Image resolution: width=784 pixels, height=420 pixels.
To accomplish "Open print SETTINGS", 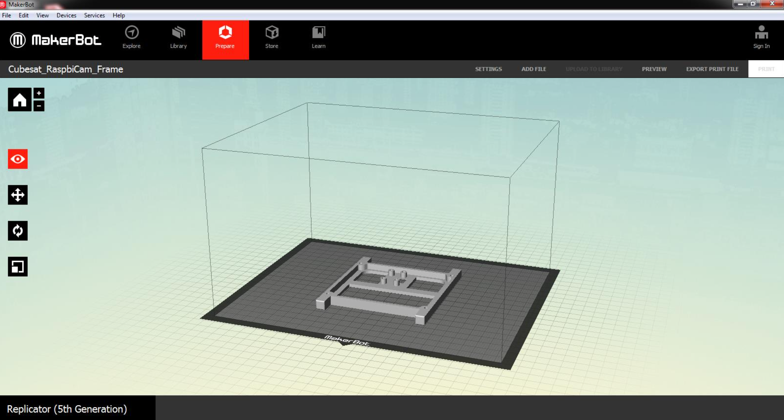I will point(489,69).
